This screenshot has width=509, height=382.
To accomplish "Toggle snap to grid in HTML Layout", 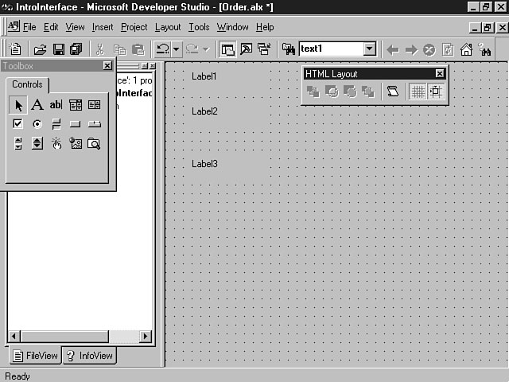I will 435,92.
